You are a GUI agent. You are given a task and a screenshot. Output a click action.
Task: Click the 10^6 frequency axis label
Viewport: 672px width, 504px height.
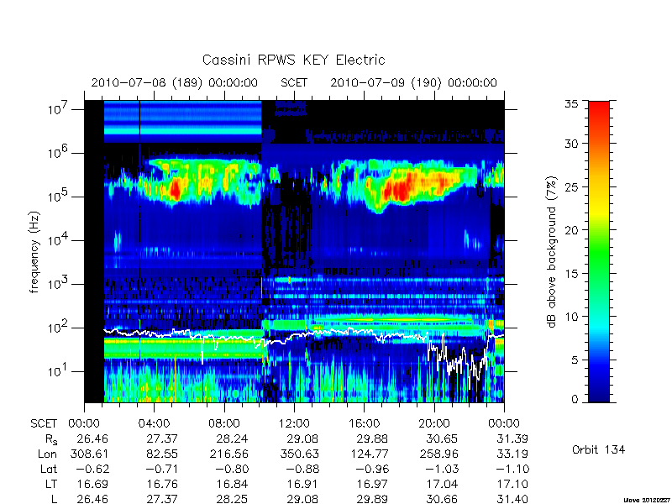[x=57, y=153]
